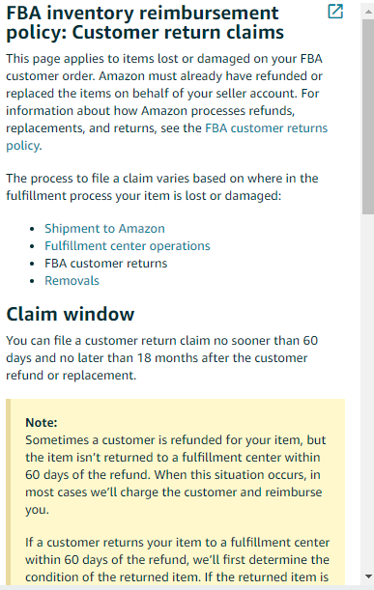
Task: Click the scrollbar down arrow
Action: pyautogui.click(x=368, y=576)
